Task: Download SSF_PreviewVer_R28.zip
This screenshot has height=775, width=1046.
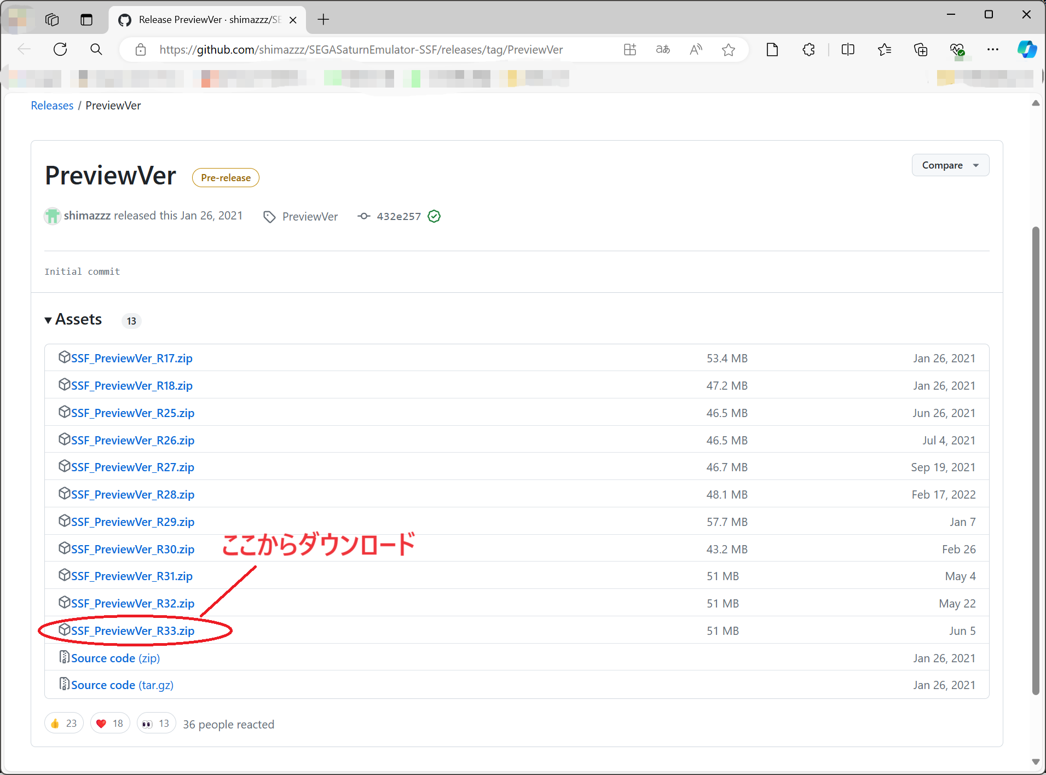Action: 132,495
